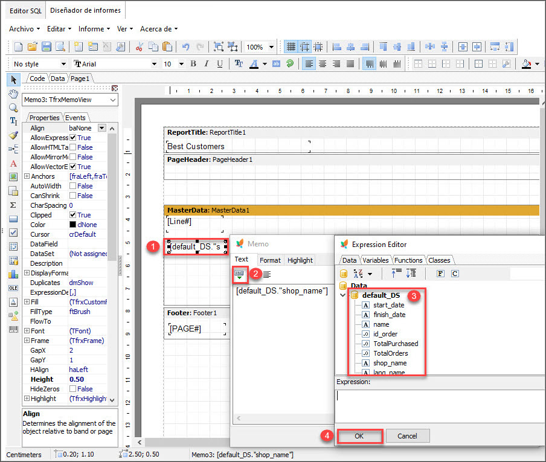This screenshot has height=462, width=546.
Task: Click the font color A icon
Action: pos(254,63)
